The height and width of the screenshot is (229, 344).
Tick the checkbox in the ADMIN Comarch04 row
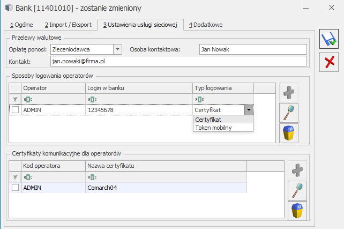pyautogui.click(x=15, y=188)
